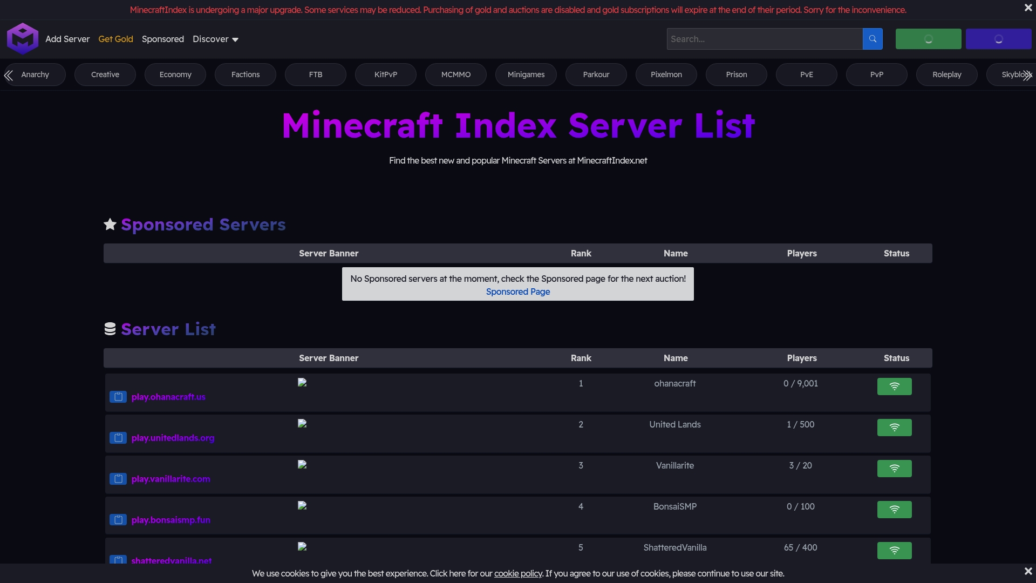Image resolution: width=1036 pixels, height=583 pixels.
Task: Open the Sponsored Page link
Action: (x=517, y=291)
